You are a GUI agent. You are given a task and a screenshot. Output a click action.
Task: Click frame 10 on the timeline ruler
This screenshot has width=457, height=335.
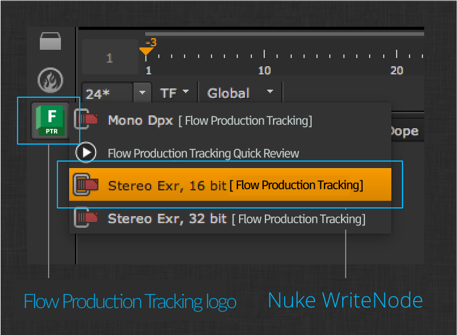(x=264, y=70)
